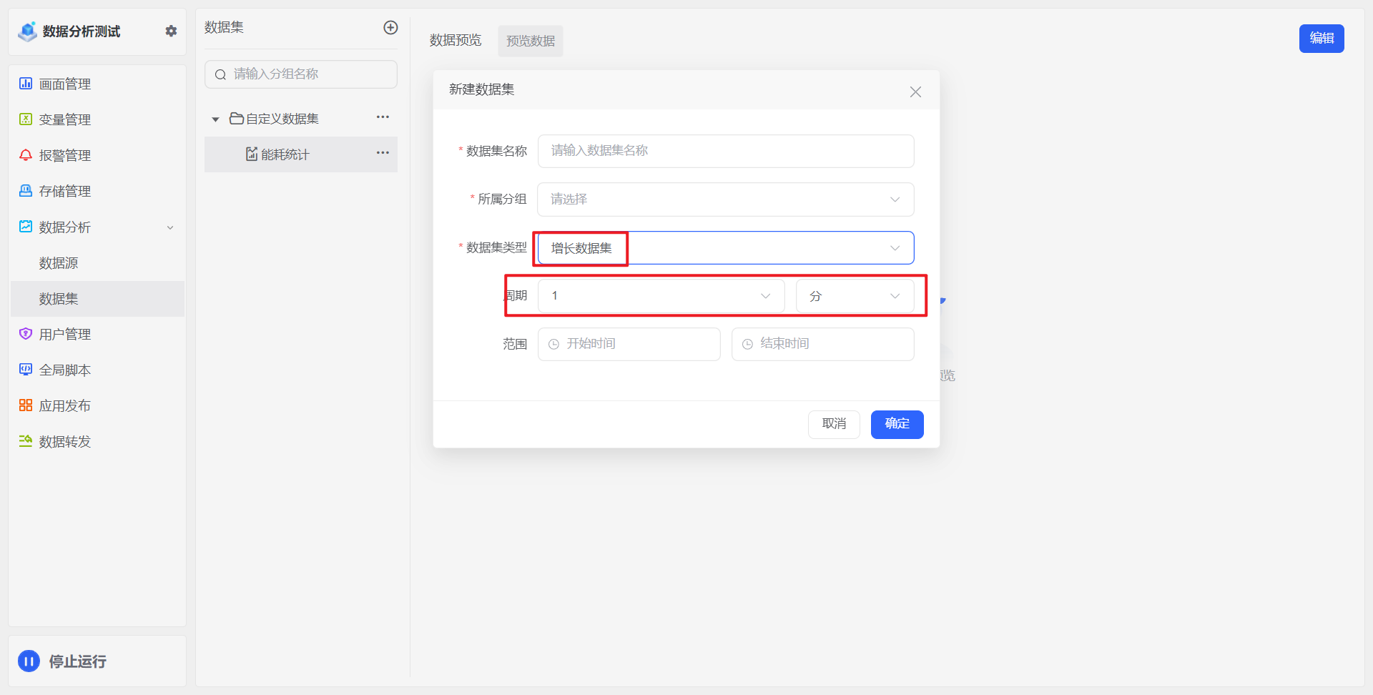The image size is (1373, 695).
Task: Open the period unit dropdown showing 分
Action: click(855, 296)
